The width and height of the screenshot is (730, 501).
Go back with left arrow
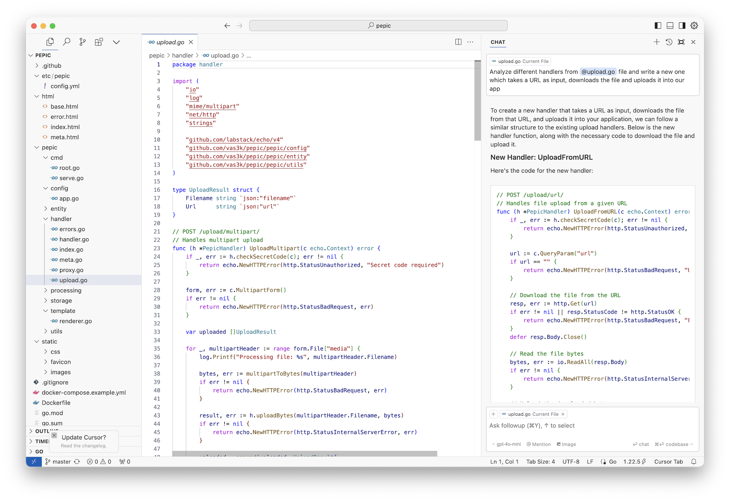[227, 26]
